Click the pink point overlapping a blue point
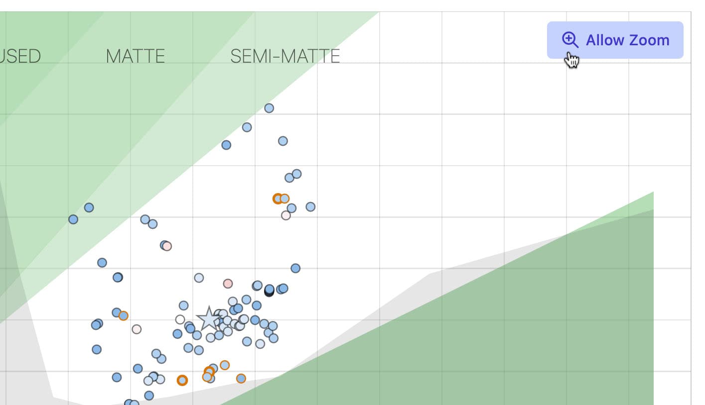The image size is (705, 405). (x=167, y=246)
